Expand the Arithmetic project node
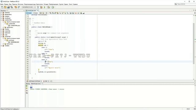This screenshot has height=110, width=196. pyautogui.click(x=1, y=13)
